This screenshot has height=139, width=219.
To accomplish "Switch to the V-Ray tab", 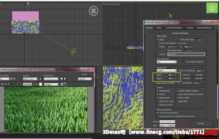I will 159,28.
